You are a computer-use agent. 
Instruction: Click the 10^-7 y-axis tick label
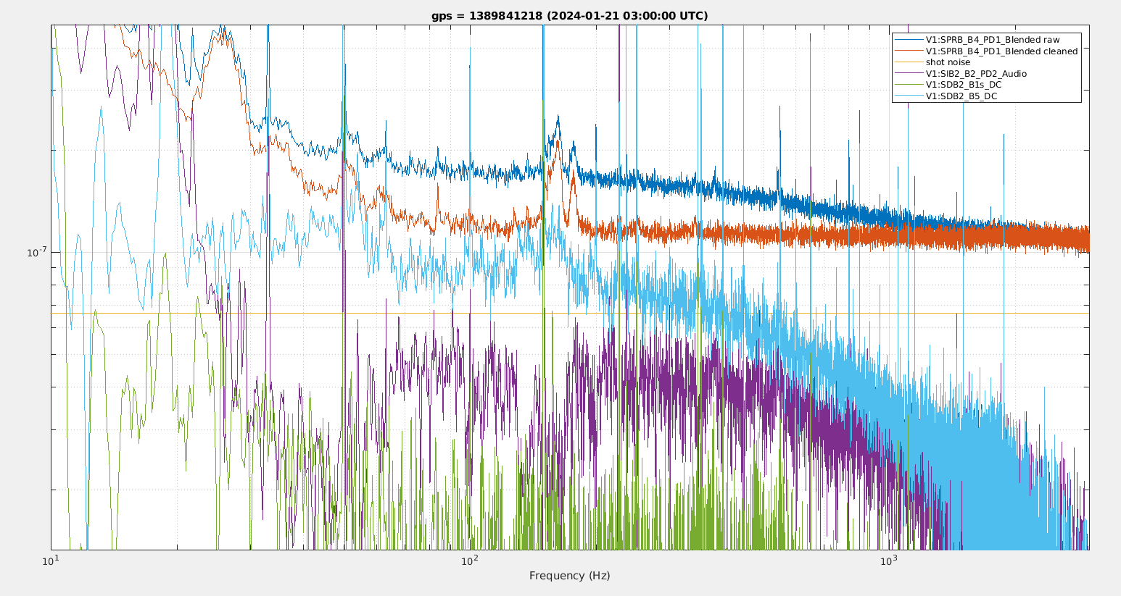[36, 252]
